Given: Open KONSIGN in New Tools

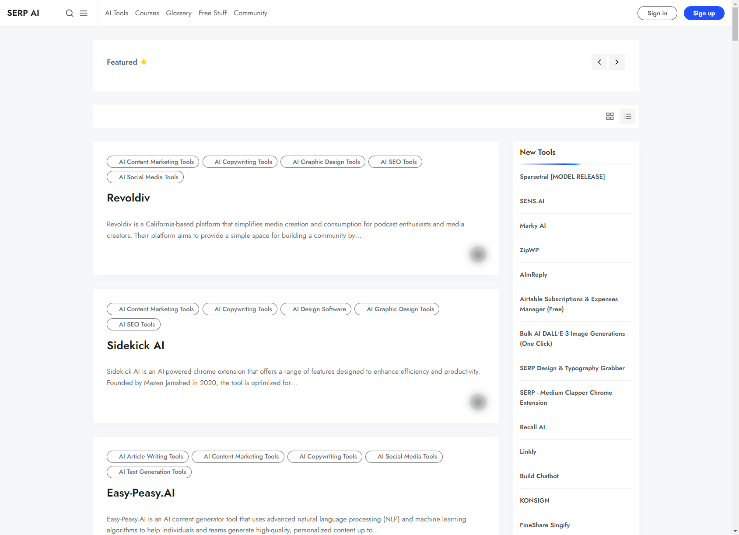Looking at the screenshot, I should [x=535, y=500].
